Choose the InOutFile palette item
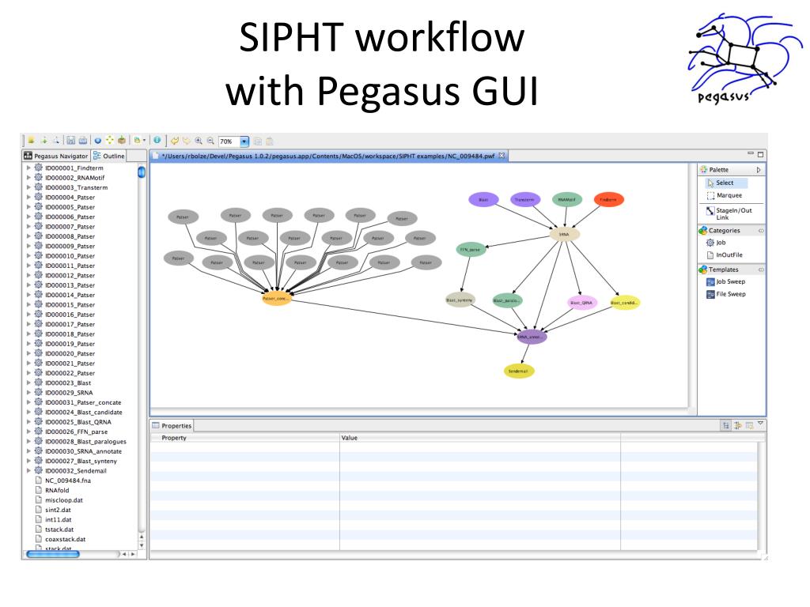810x607 pixels. click(725, 255)
